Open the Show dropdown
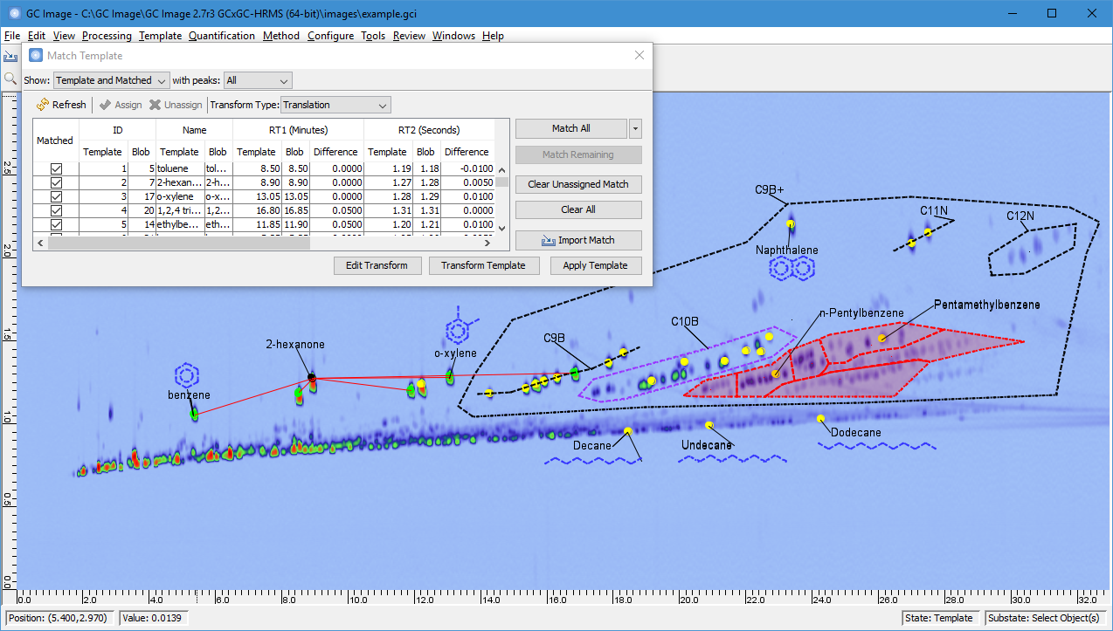Viewport: 1113px width, 631px height. point(111,80)
